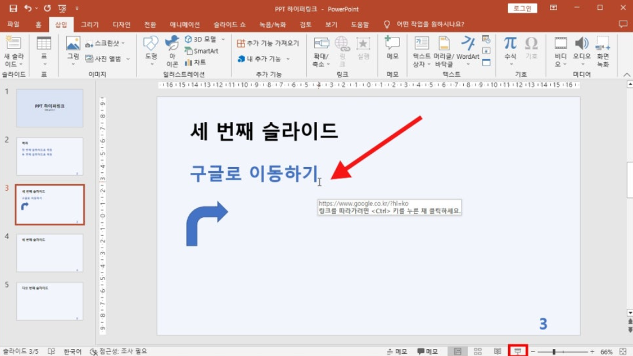Viewport: 633px width, 356px height.
Task: Expand the 도형 (Shapes) dropdown
Action: (151, 57)
